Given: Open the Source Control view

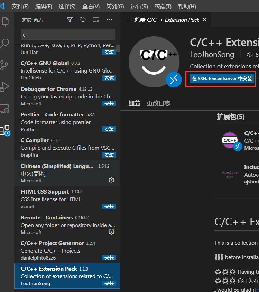Looking at the screenshot, I should click(4, 65).
